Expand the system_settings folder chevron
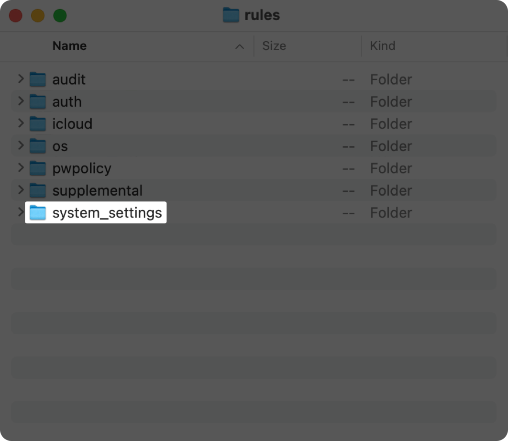 click(x=21, y=212)
